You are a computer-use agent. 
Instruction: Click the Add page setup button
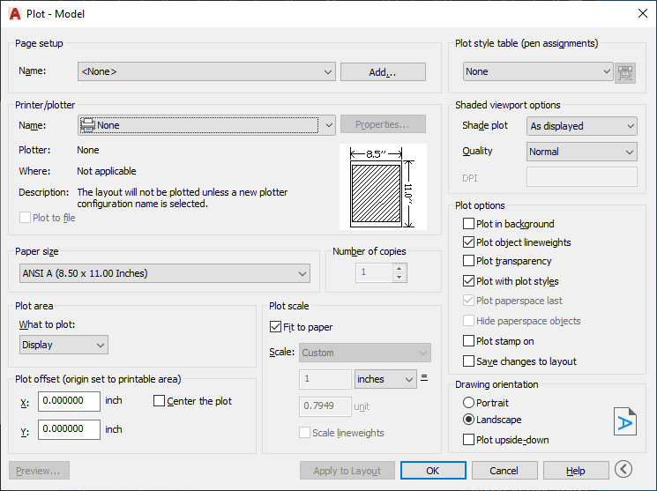[383, 72]
